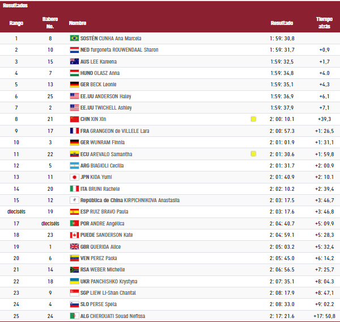Screen dimensions: 340x322
Task: Click the Babero No. column header
Action: (50, 23)
